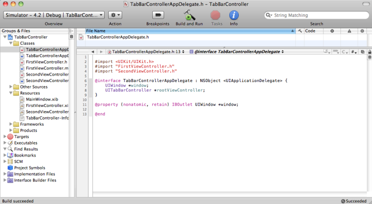Screen dimensions: 372x204
Task: Click the Build succeeded status text
Action: (x=18, y=201)
